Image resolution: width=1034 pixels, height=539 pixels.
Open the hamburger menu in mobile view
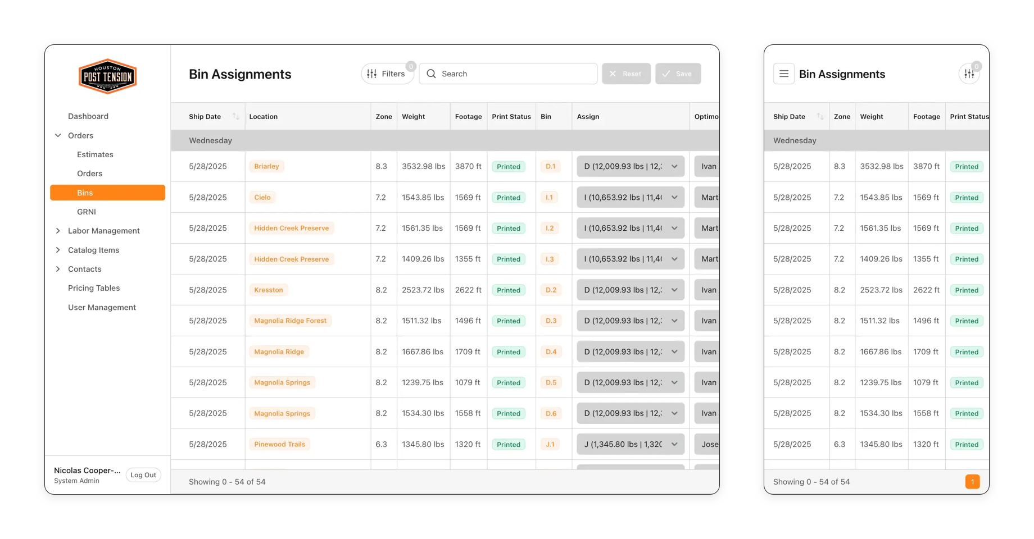(783, 74)
